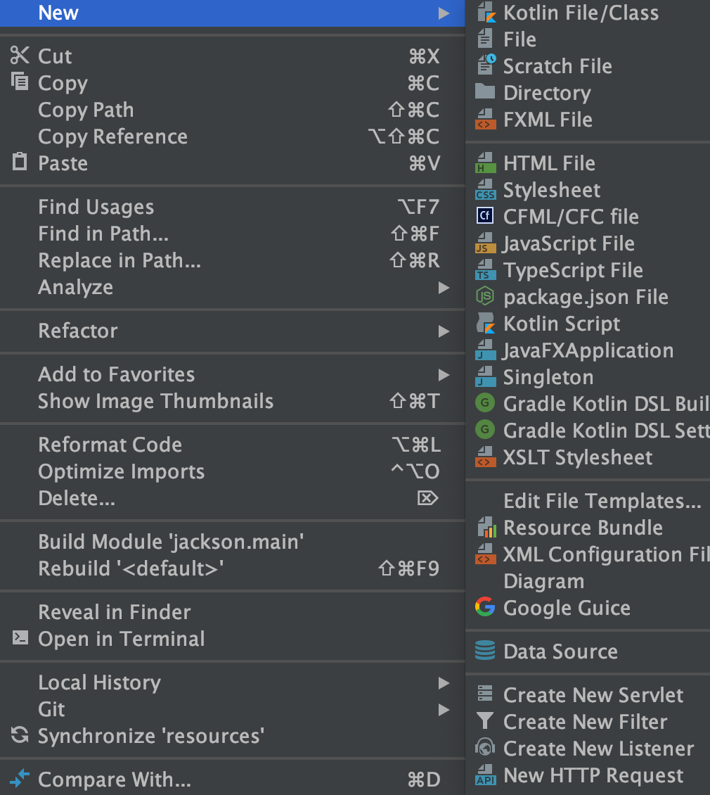Click the Directory folder icon

click(485, 92)
